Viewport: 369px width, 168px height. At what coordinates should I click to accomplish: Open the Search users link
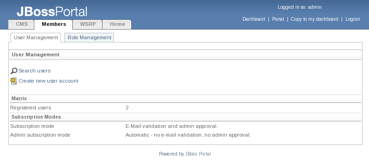click(35, 71)
